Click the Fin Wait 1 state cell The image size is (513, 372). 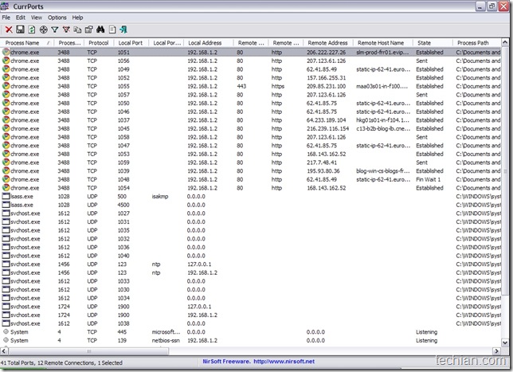(x=429, y=179)
